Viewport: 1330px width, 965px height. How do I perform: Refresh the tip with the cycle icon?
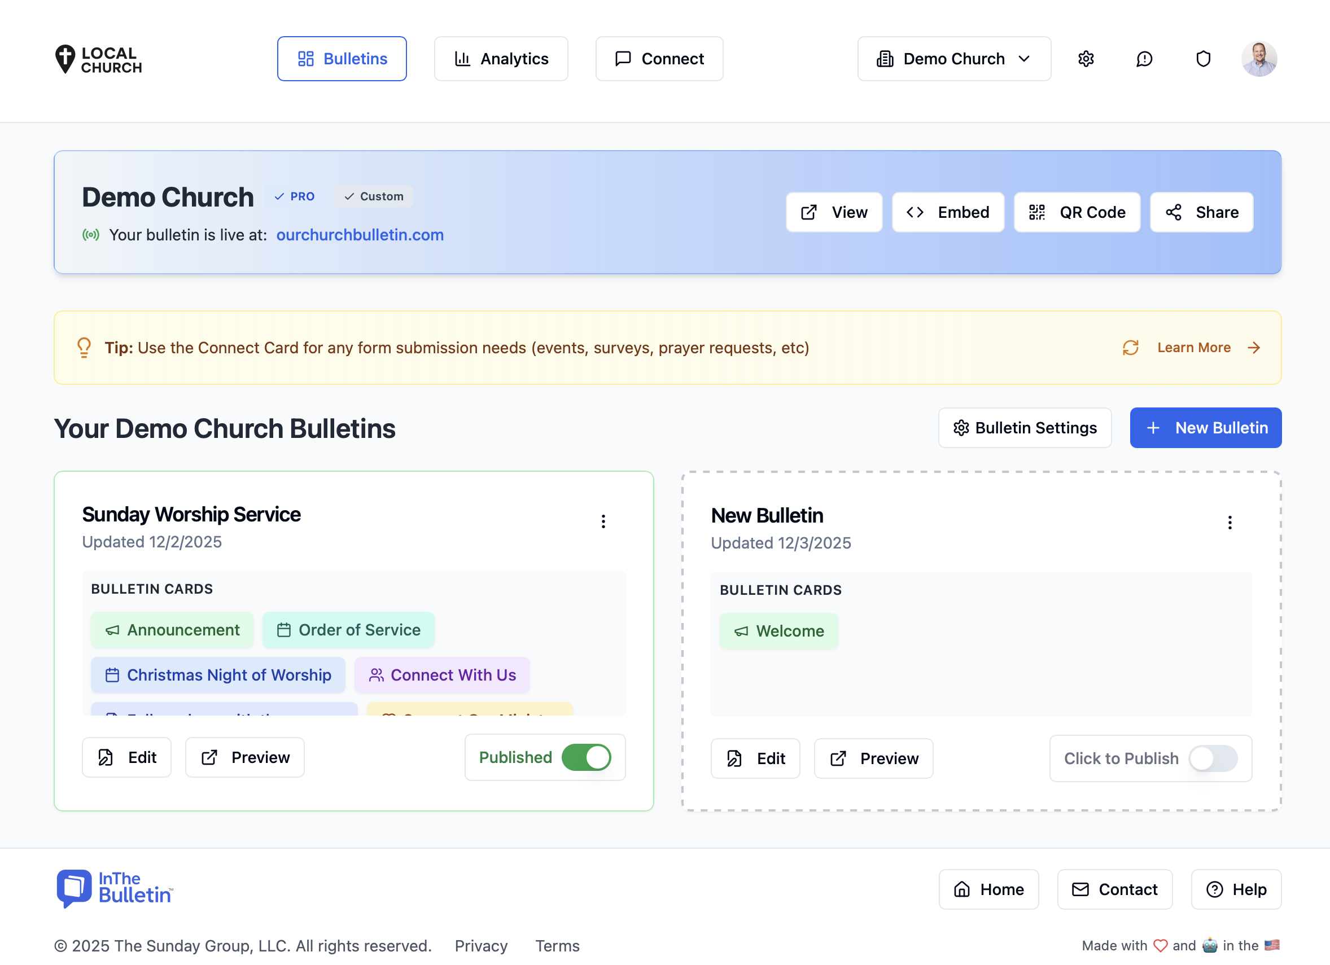pos(1130,348)
